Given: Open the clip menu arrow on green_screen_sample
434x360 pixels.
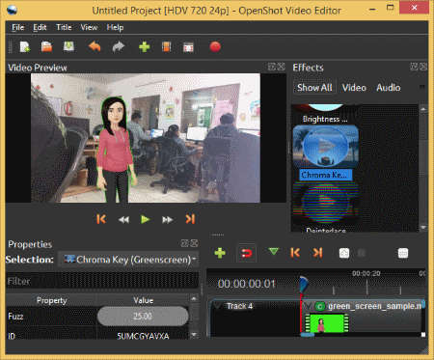Looking at the screenshot, I should pos(309,306).
